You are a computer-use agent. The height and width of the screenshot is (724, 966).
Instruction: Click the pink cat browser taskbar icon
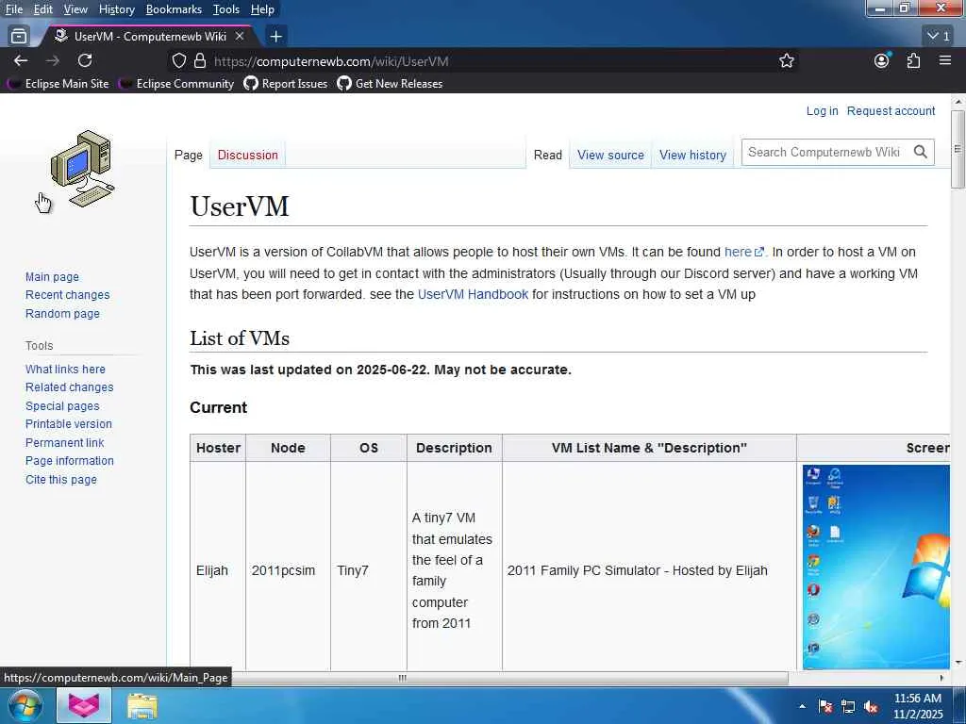84,705
